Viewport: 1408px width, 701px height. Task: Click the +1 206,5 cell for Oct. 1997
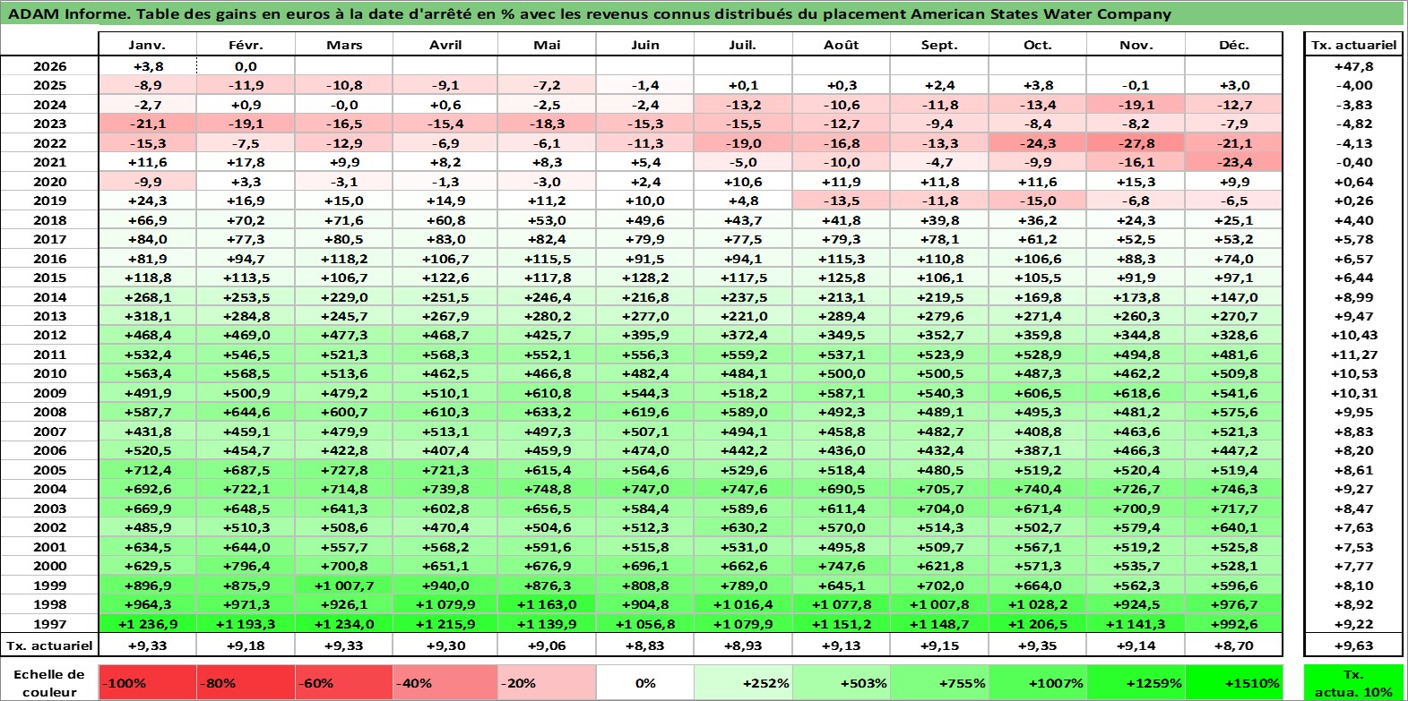1038,624
